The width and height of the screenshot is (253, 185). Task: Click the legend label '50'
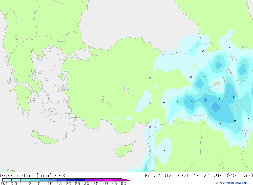click(x=124, y=183)
